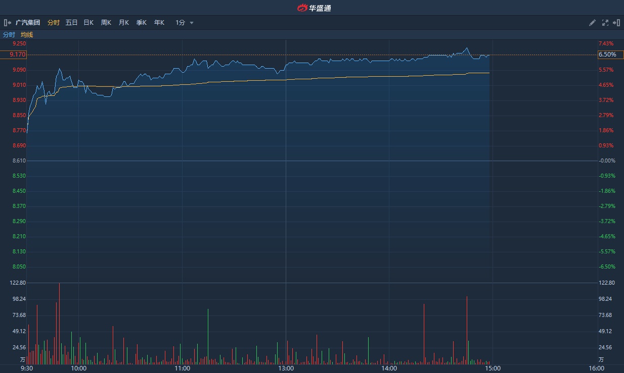Screen dimensions: 624x373
Task: Click the tallest volume bar near 9:50
Action: tap(59, 323)
